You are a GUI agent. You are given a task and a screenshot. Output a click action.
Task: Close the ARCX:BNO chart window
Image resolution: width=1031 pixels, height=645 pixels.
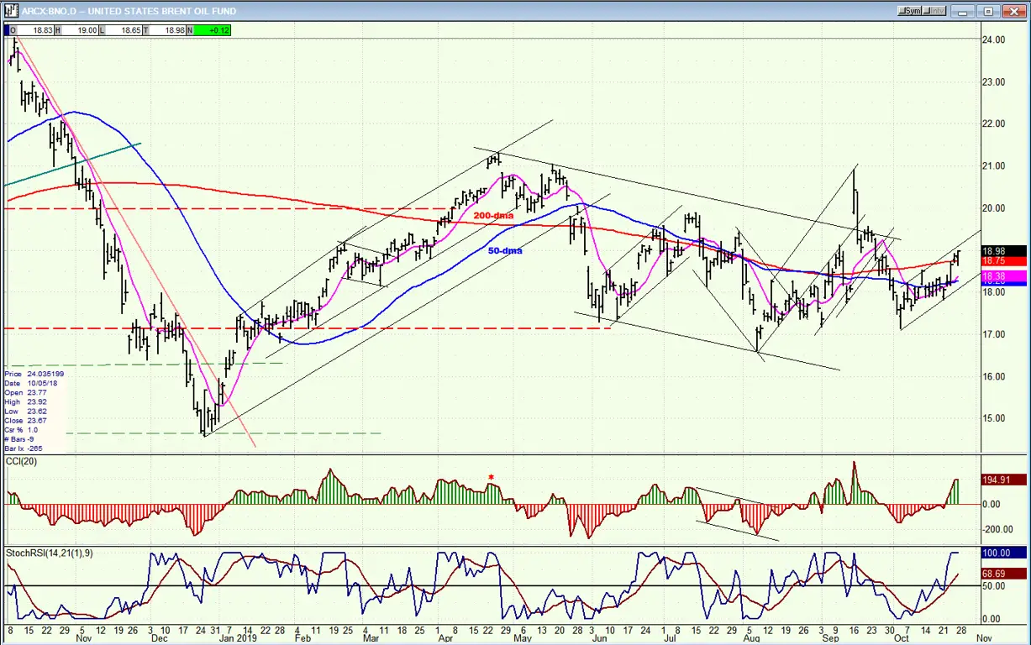click(1014, 11)
